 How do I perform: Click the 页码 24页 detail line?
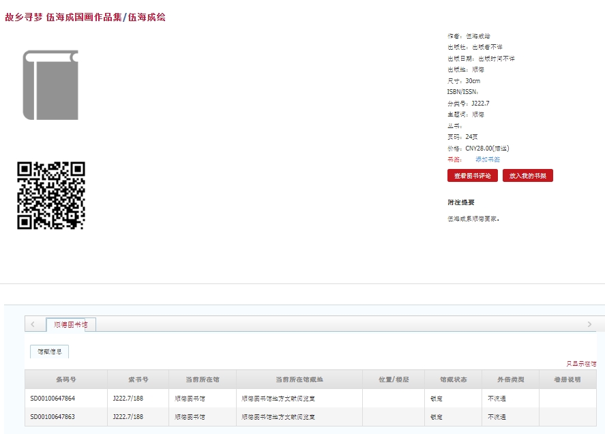(462, 137)
